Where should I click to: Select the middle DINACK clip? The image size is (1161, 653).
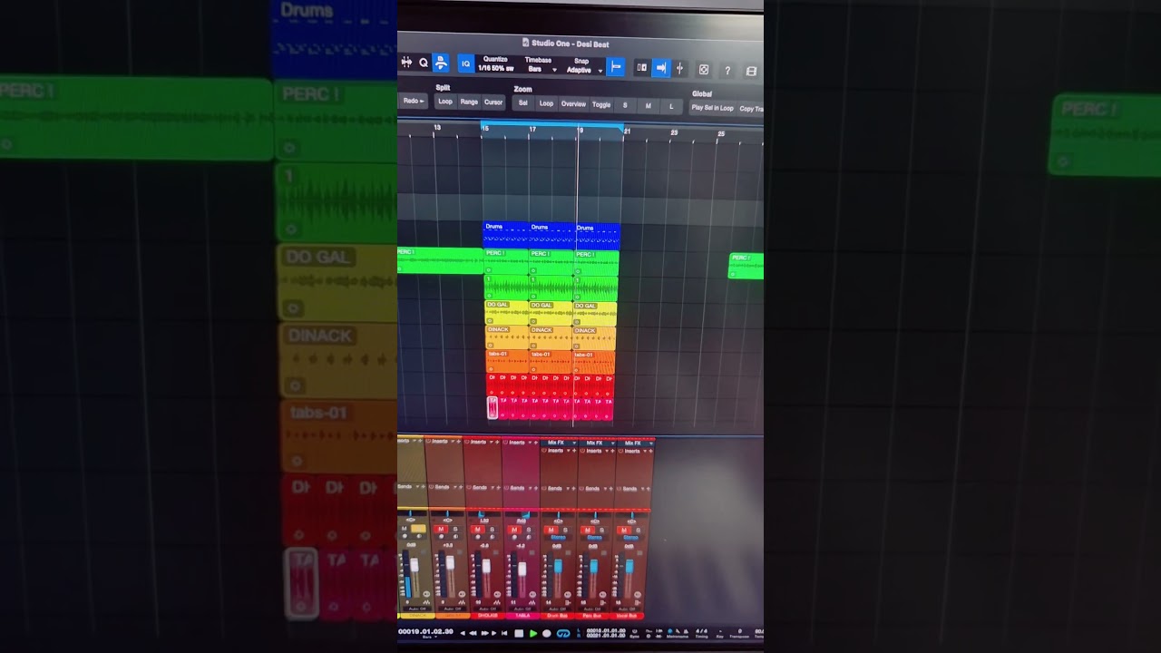coord(550,338)
